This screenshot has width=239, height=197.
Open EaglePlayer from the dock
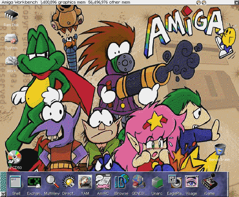click(175, 182)
